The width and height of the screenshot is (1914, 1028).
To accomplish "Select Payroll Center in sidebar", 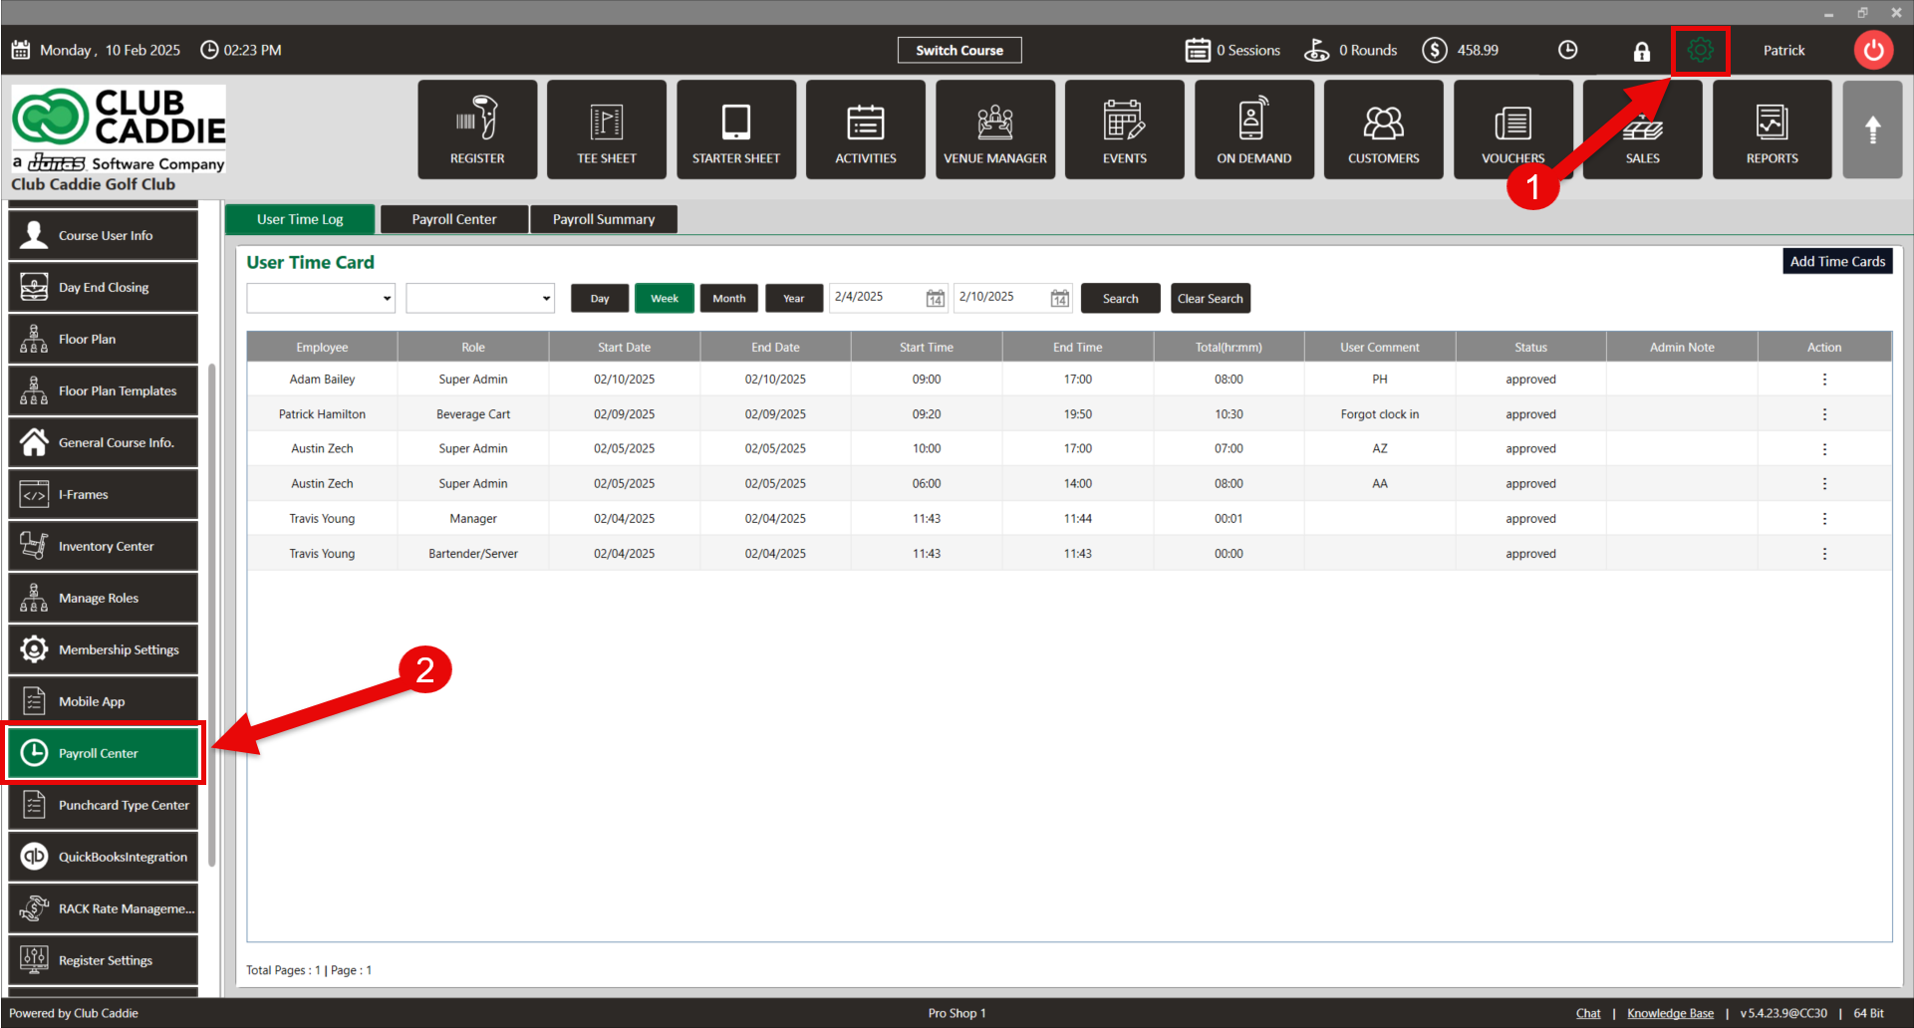I will point(104,753).
